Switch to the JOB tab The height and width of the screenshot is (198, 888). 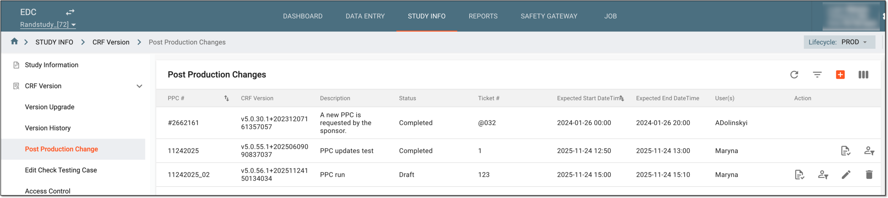tap(611, 16)
